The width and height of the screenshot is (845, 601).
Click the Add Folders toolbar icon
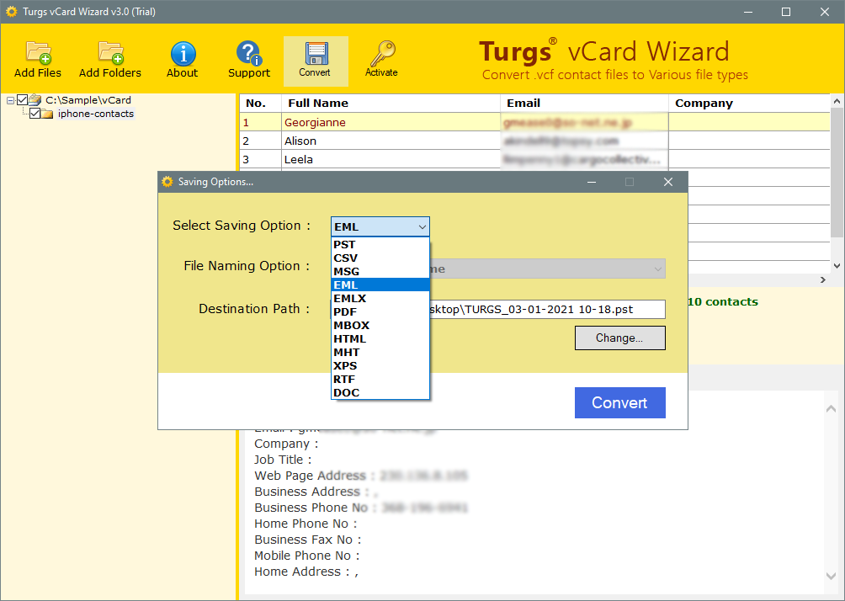[110, 51]
